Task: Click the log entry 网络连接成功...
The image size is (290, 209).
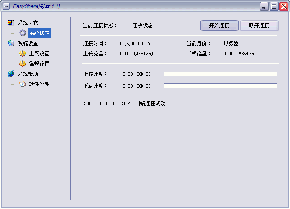Action: click(x=128, y=103)
